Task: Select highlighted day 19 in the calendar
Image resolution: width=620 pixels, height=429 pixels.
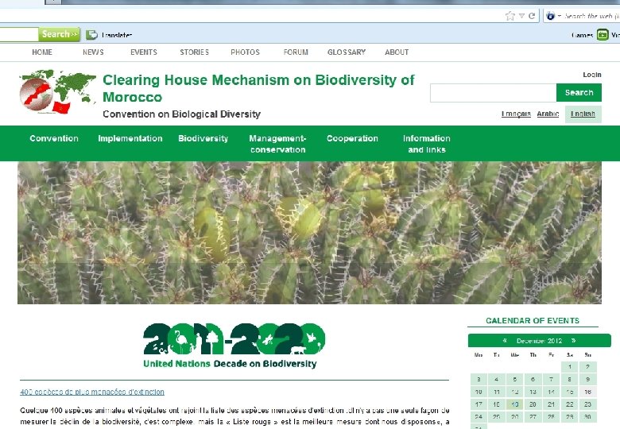Action: click(x=515, y=404)
